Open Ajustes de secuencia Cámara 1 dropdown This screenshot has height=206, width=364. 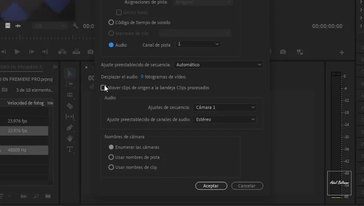(x=225, y=107)
